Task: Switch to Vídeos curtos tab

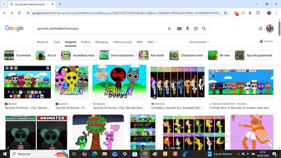Action: (x=122, y=42)
